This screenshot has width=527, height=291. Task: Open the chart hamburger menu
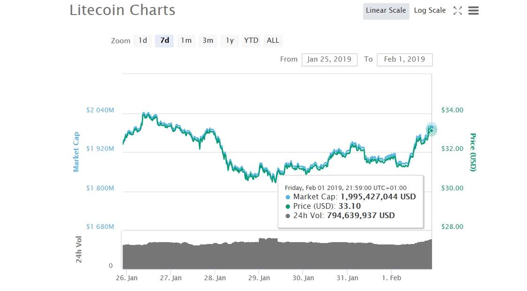coord(473,11)
